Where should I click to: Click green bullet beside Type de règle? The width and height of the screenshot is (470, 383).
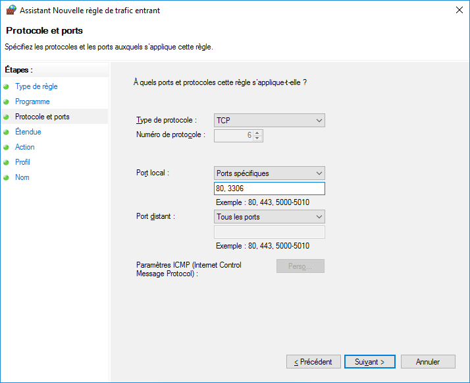point(7,86)
